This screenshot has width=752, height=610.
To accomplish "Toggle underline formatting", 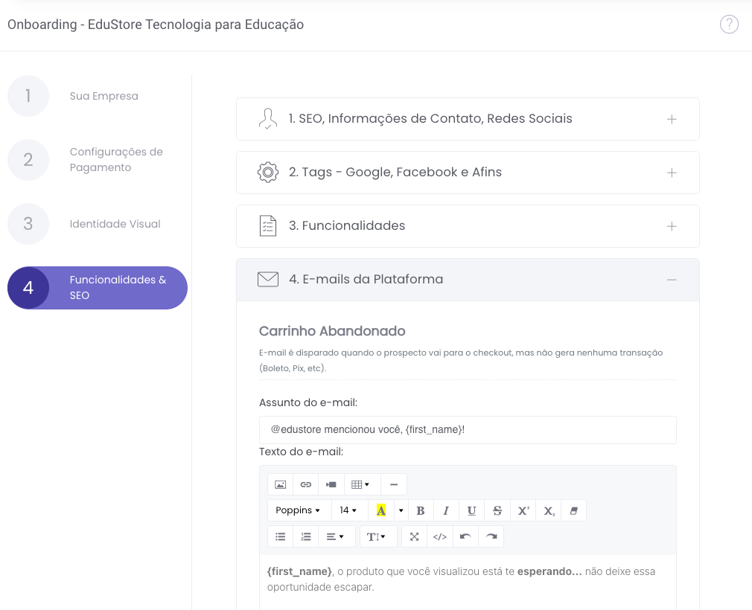I will [471, 510].
